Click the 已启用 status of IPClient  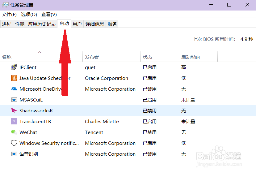(149, 67)
